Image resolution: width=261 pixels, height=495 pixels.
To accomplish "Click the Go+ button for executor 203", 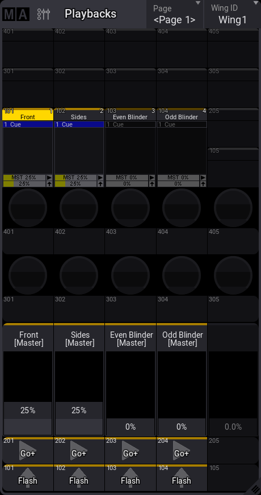I will click(130, 450).
